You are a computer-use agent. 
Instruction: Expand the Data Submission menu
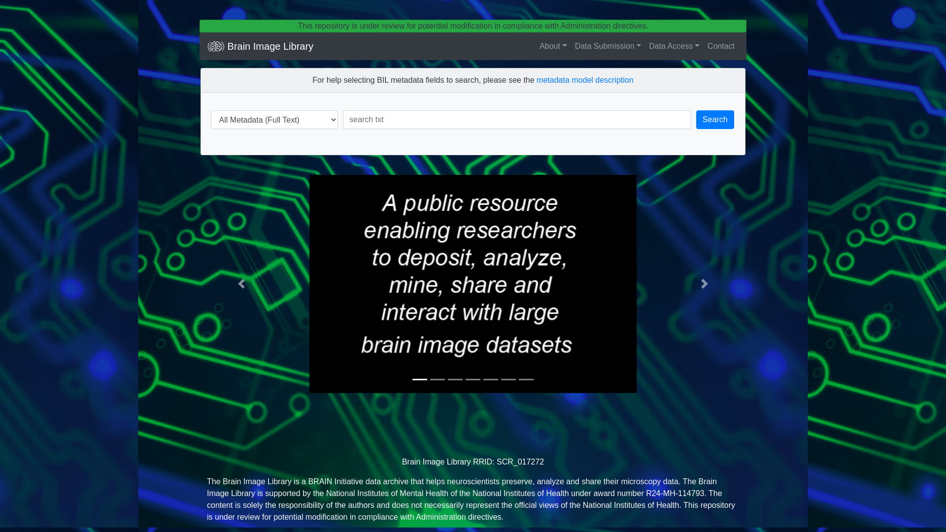pyautogui.click(x=608, y=46)
